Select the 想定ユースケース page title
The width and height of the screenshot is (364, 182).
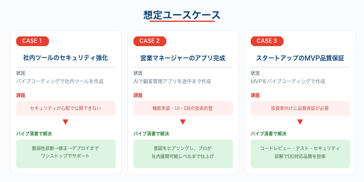pos(182,15)
